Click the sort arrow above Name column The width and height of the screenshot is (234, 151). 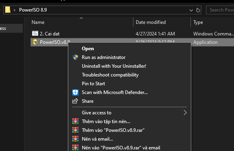(81, 18)
